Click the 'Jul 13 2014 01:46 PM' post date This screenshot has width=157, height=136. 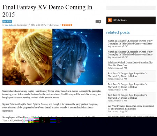[x=117, y=68]
